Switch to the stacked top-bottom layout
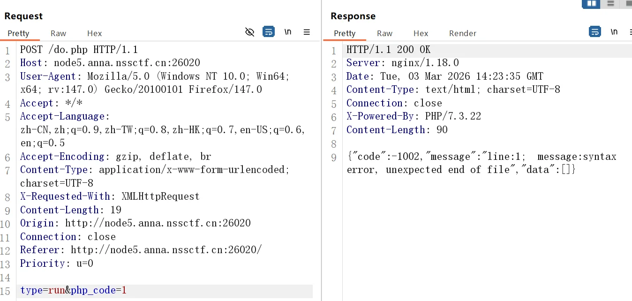632x301 pixels. tap(610, 4)
